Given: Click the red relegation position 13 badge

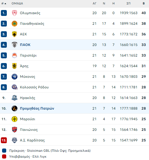Looking at the screenshot, I should click(x=4, y=140).
